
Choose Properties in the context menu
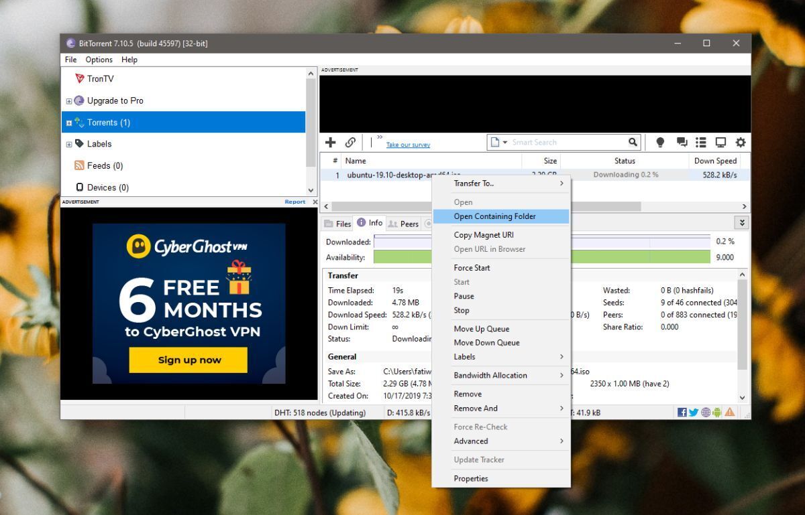point(501,478)
